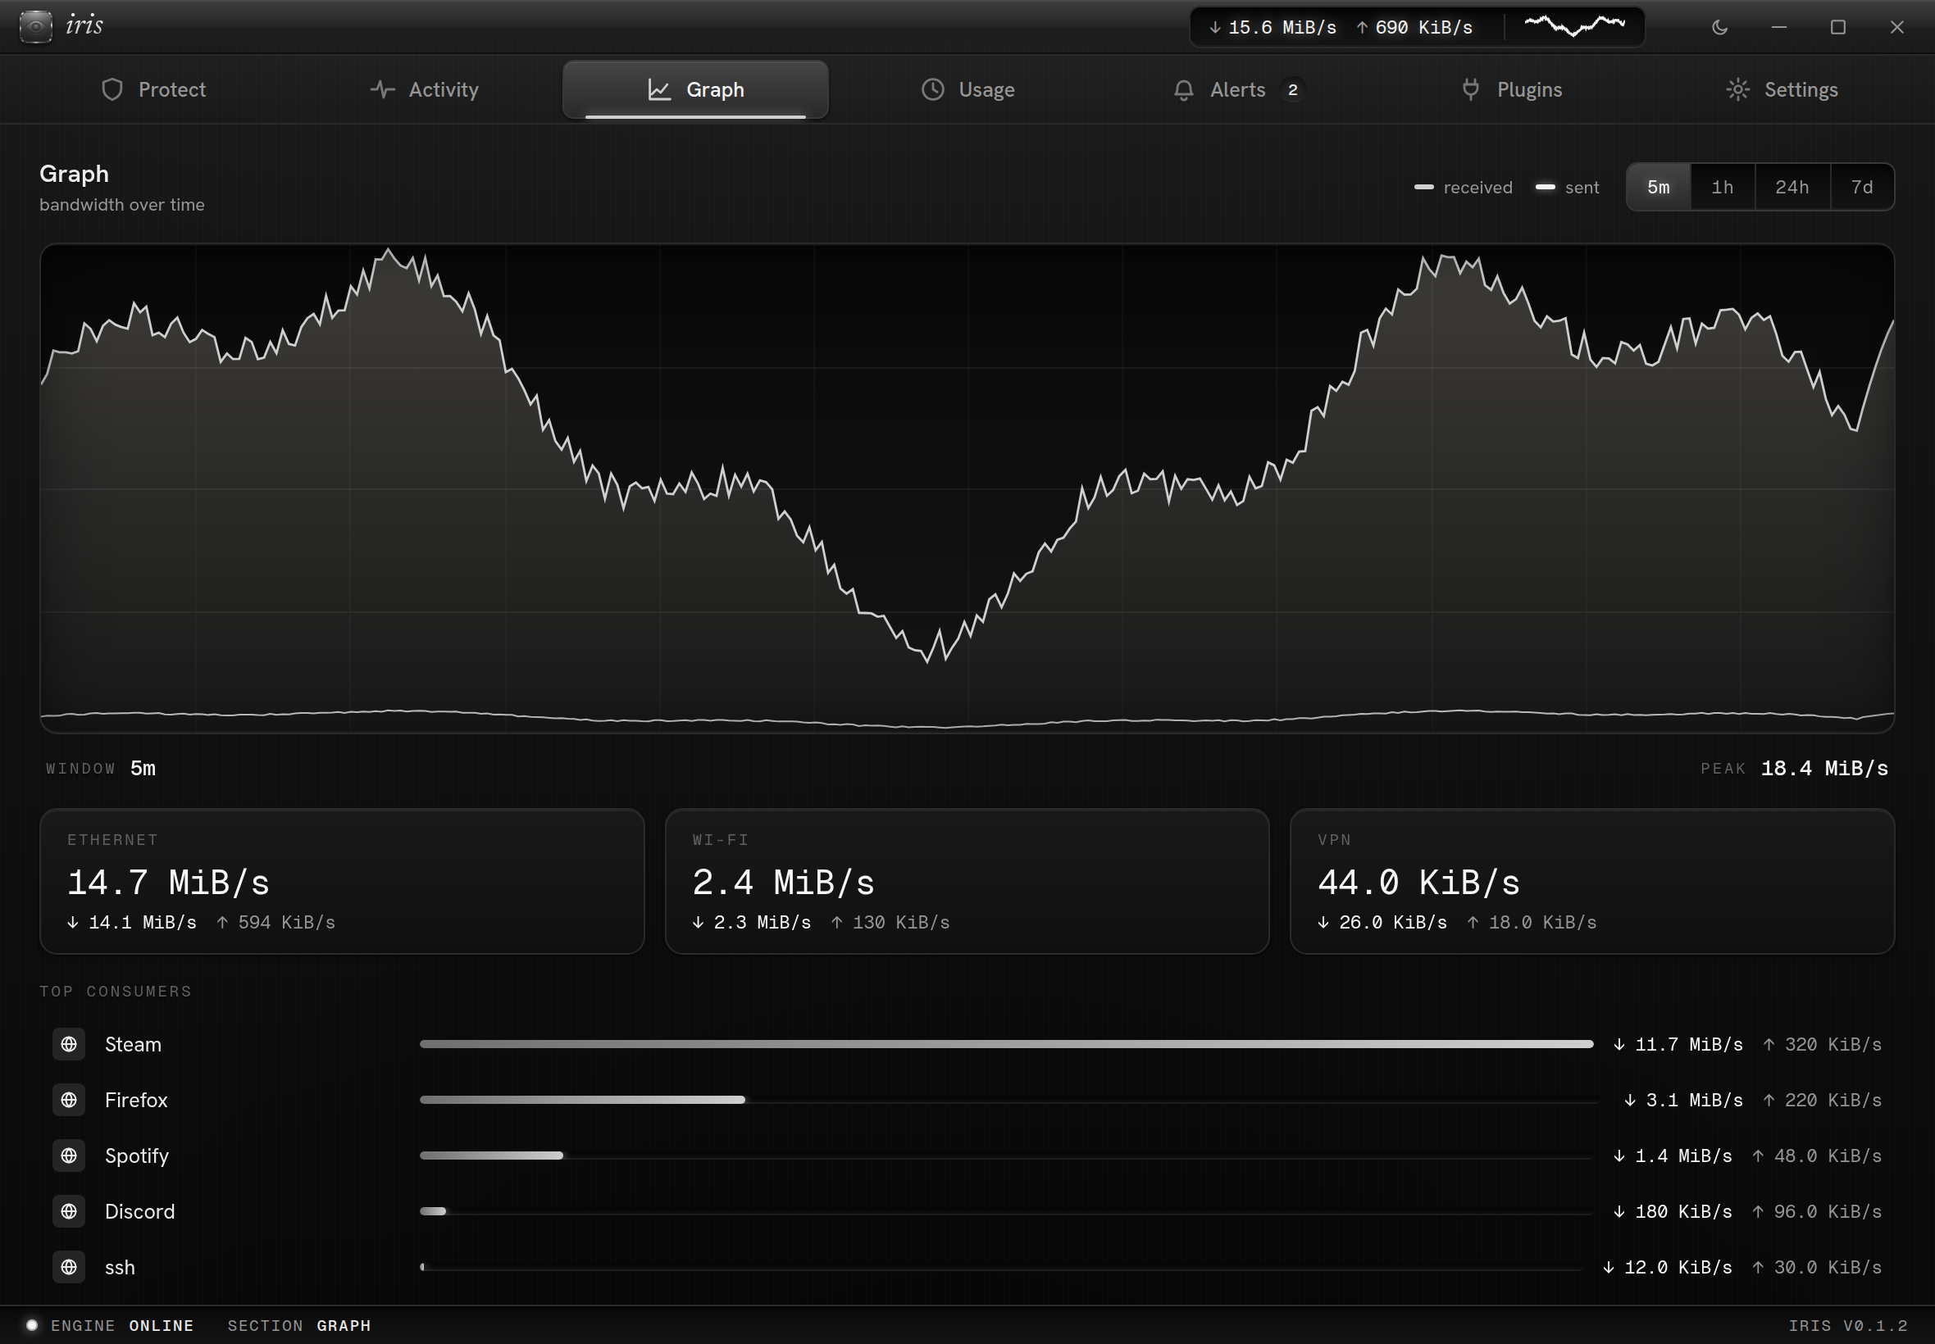Toggle the sent legend series

(x=1567, y=187)
